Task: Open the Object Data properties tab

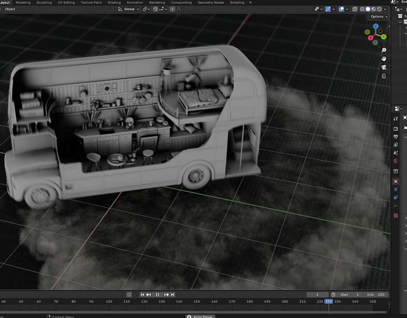Action: [395, 206]
